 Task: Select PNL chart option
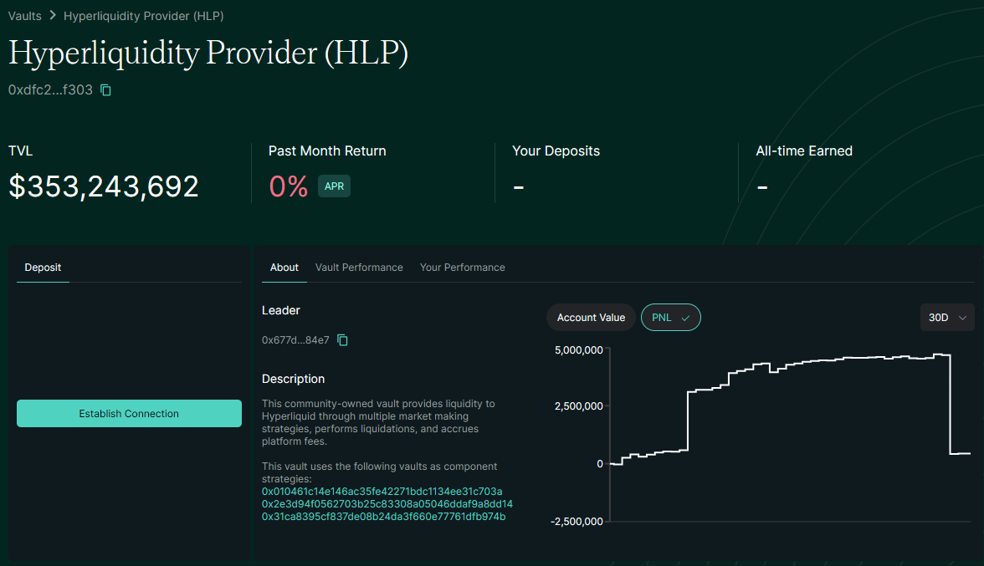[671, 318]
